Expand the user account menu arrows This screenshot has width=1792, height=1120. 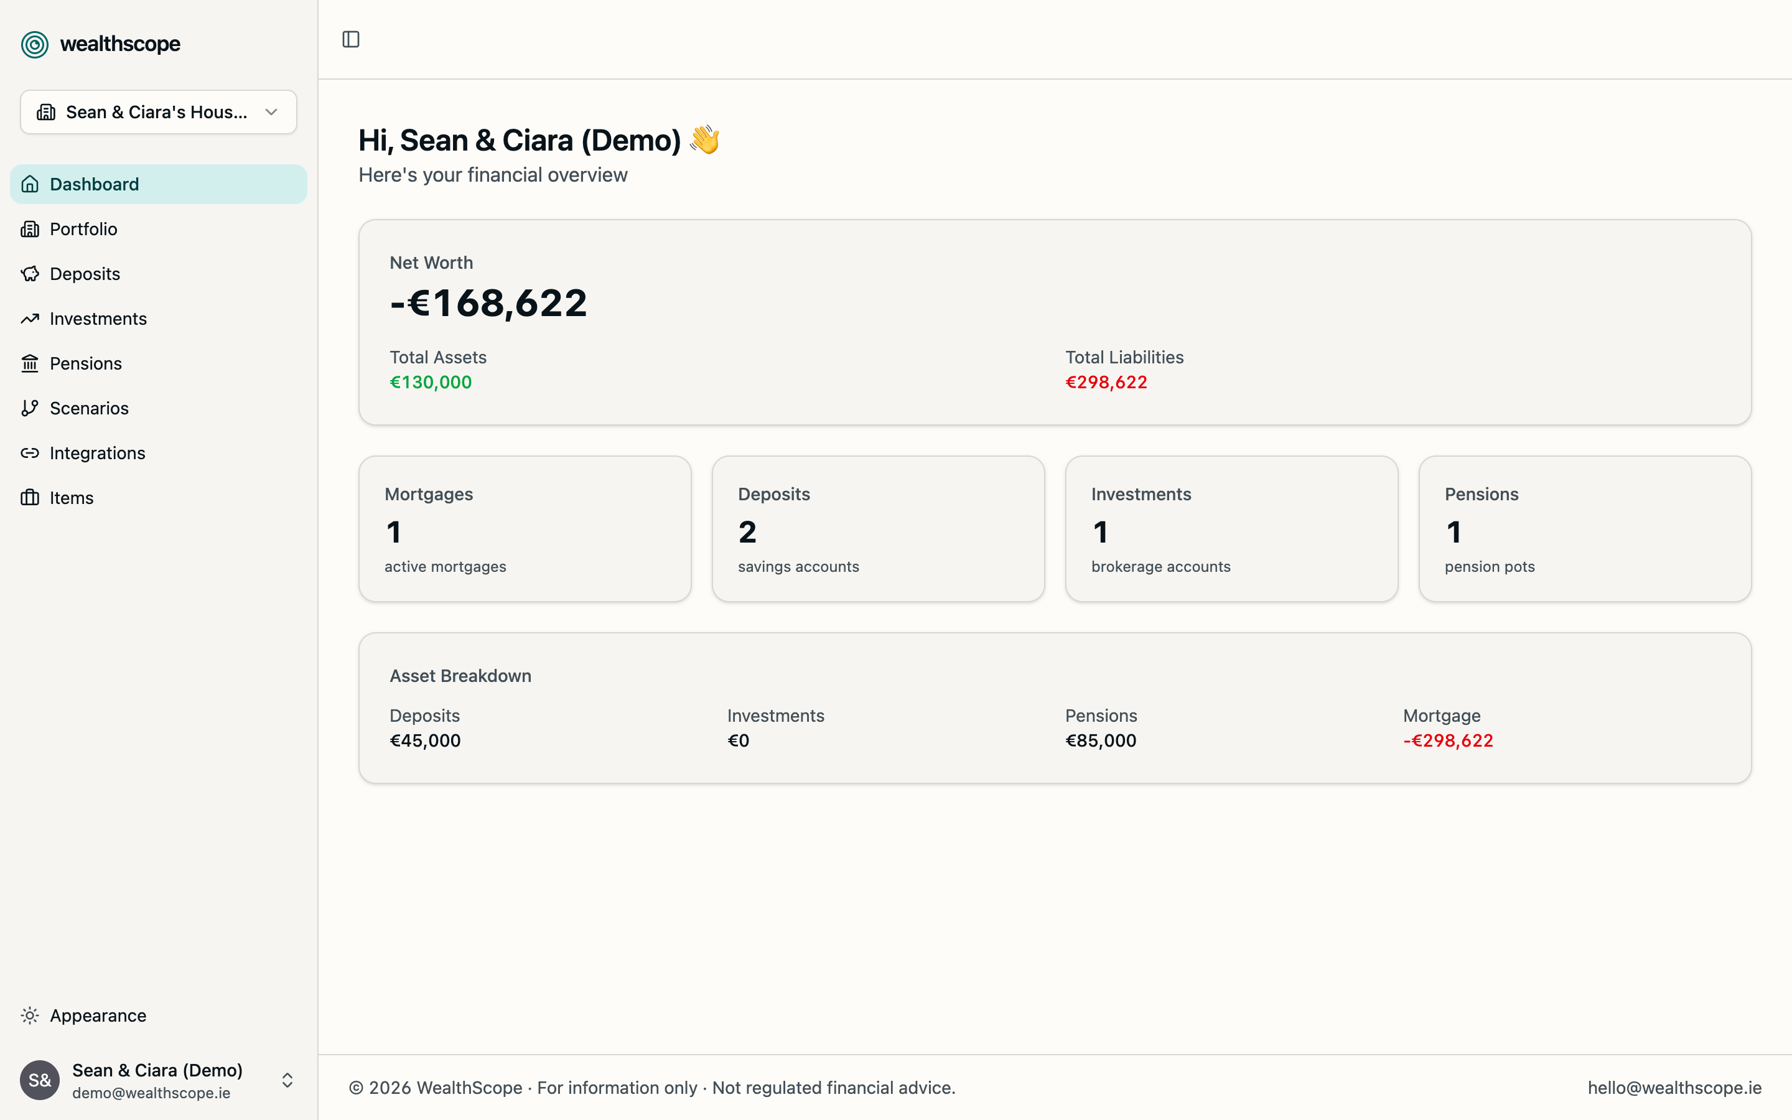[x=287, y=1080]
